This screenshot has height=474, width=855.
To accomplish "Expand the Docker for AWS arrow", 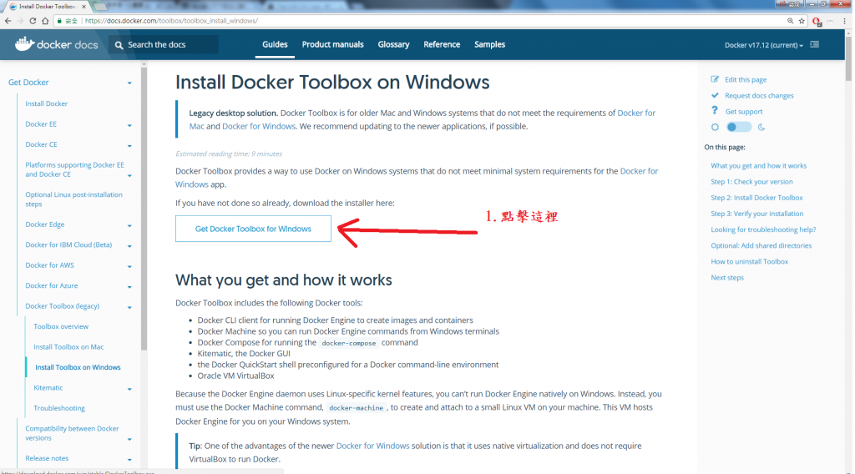I will tap(129, 266).
